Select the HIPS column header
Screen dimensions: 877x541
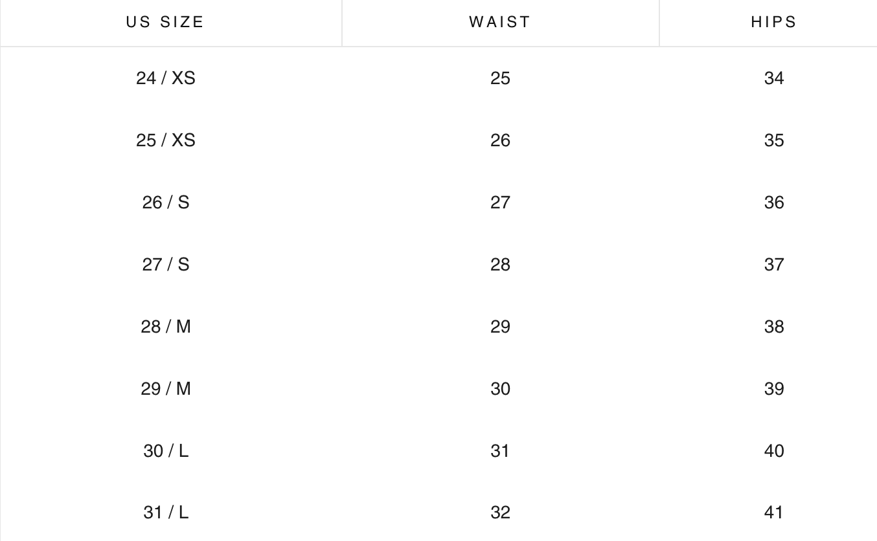point(774,22)
